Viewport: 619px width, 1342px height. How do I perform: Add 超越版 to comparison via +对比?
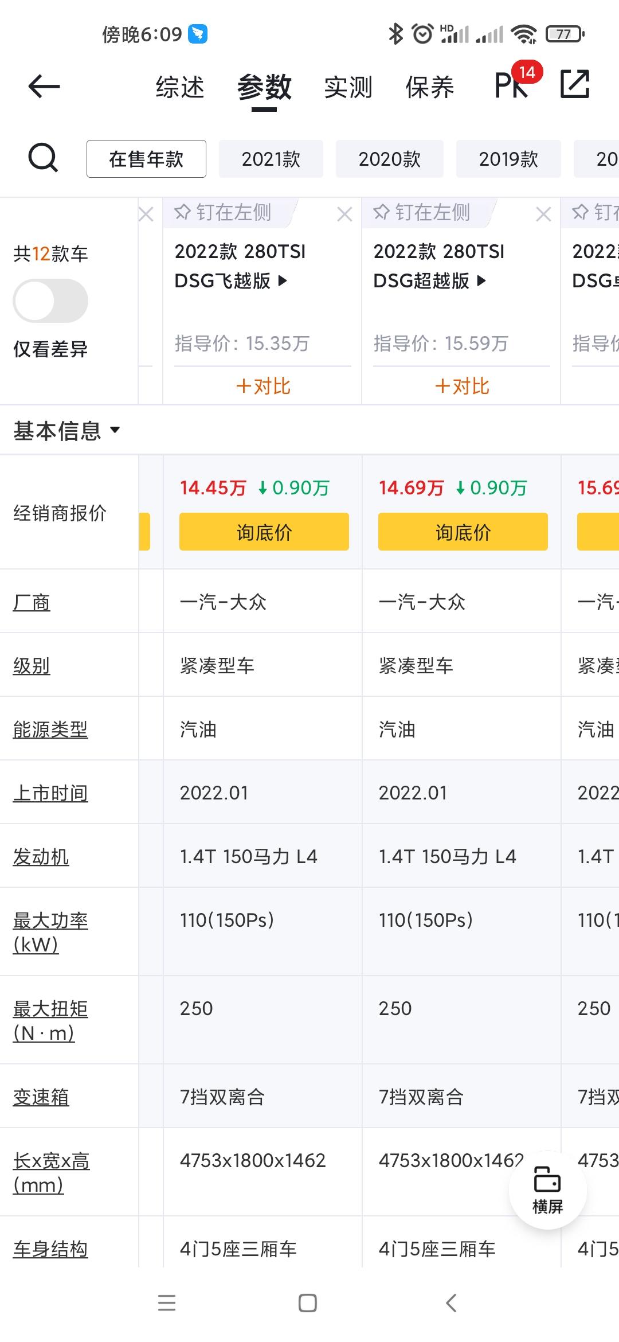click(x=462, y=386)
